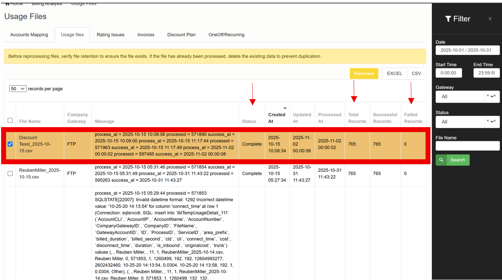Export table using CSV button
The height and width of the screenshot is (280, 502).
tap(416, 73)
